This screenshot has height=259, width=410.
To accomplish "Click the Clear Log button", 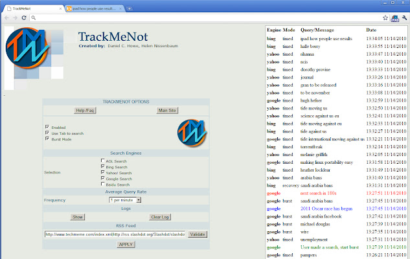I will (160, 217).
